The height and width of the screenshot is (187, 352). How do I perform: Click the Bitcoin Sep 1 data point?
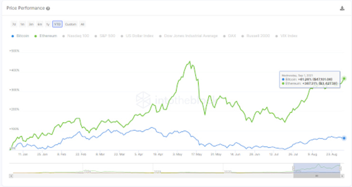pos(344,138)
